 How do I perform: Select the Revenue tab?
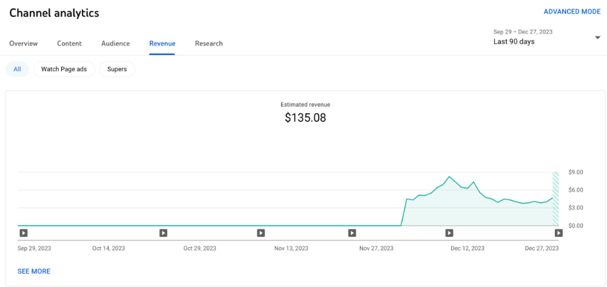pos(162,44)
